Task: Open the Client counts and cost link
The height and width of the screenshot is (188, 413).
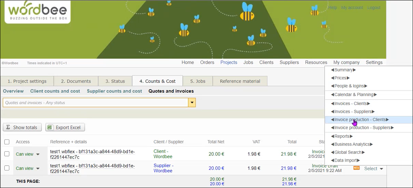Action: tap(55, 91)
